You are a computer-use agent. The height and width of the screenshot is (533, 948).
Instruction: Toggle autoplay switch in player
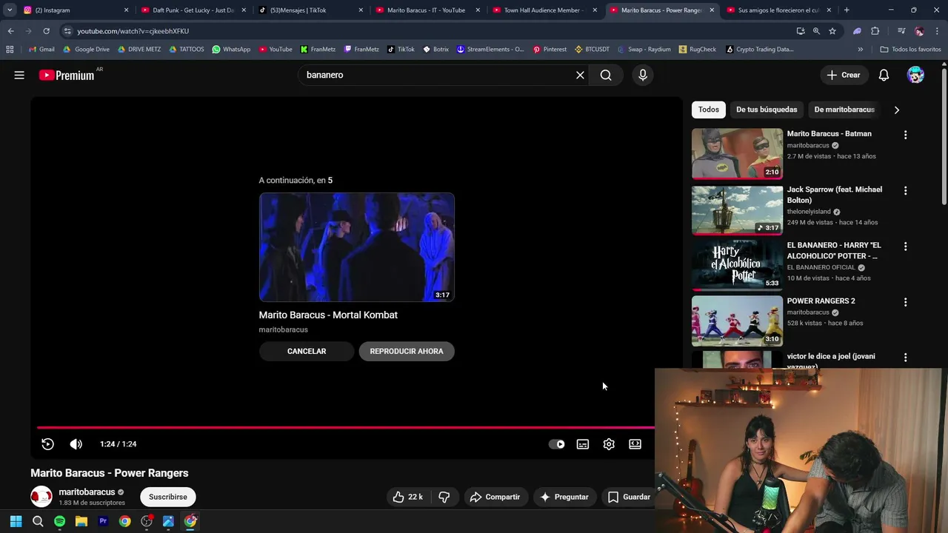point(557,444)
